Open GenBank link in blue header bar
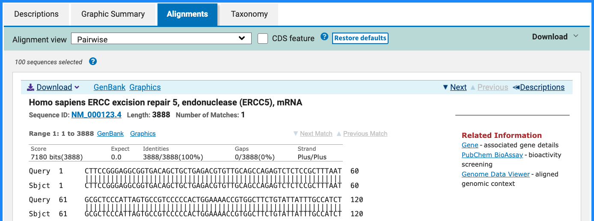The height and width of the screenshot is (221, 594). click(x=110, y=87)
